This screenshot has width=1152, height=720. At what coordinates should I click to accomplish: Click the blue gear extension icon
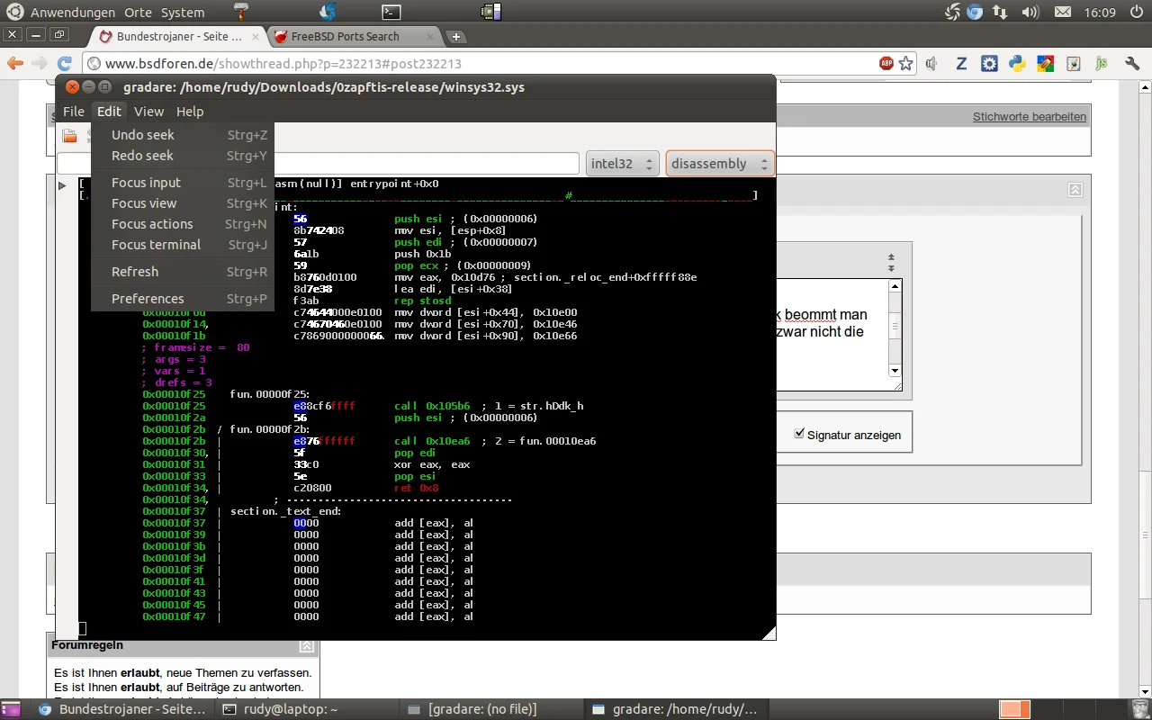(989, 63)
